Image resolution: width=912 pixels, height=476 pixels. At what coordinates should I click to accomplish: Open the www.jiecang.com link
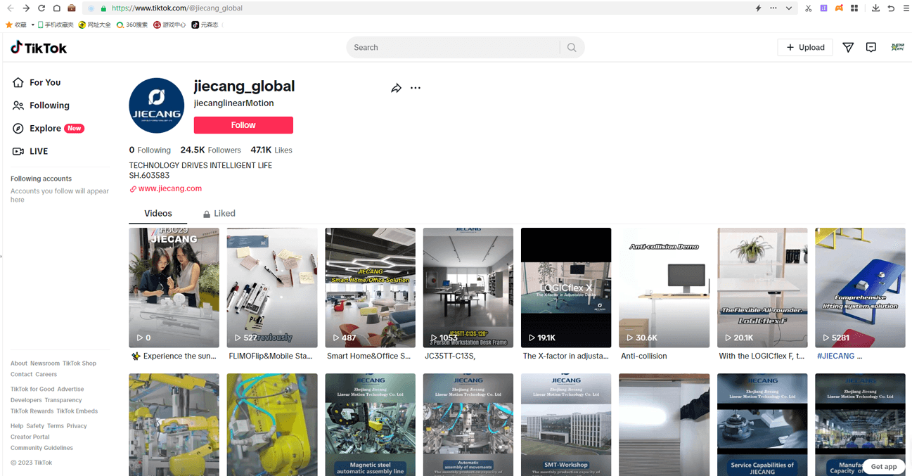point(170,188)
